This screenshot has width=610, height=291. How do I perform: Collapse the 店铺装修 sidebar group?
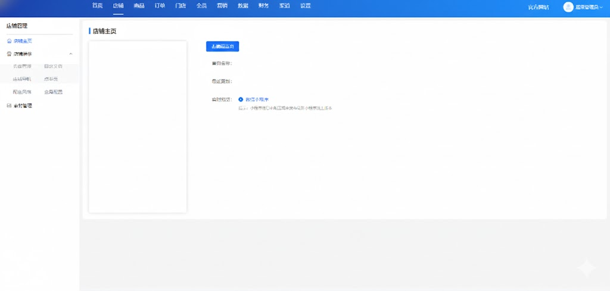71,54
